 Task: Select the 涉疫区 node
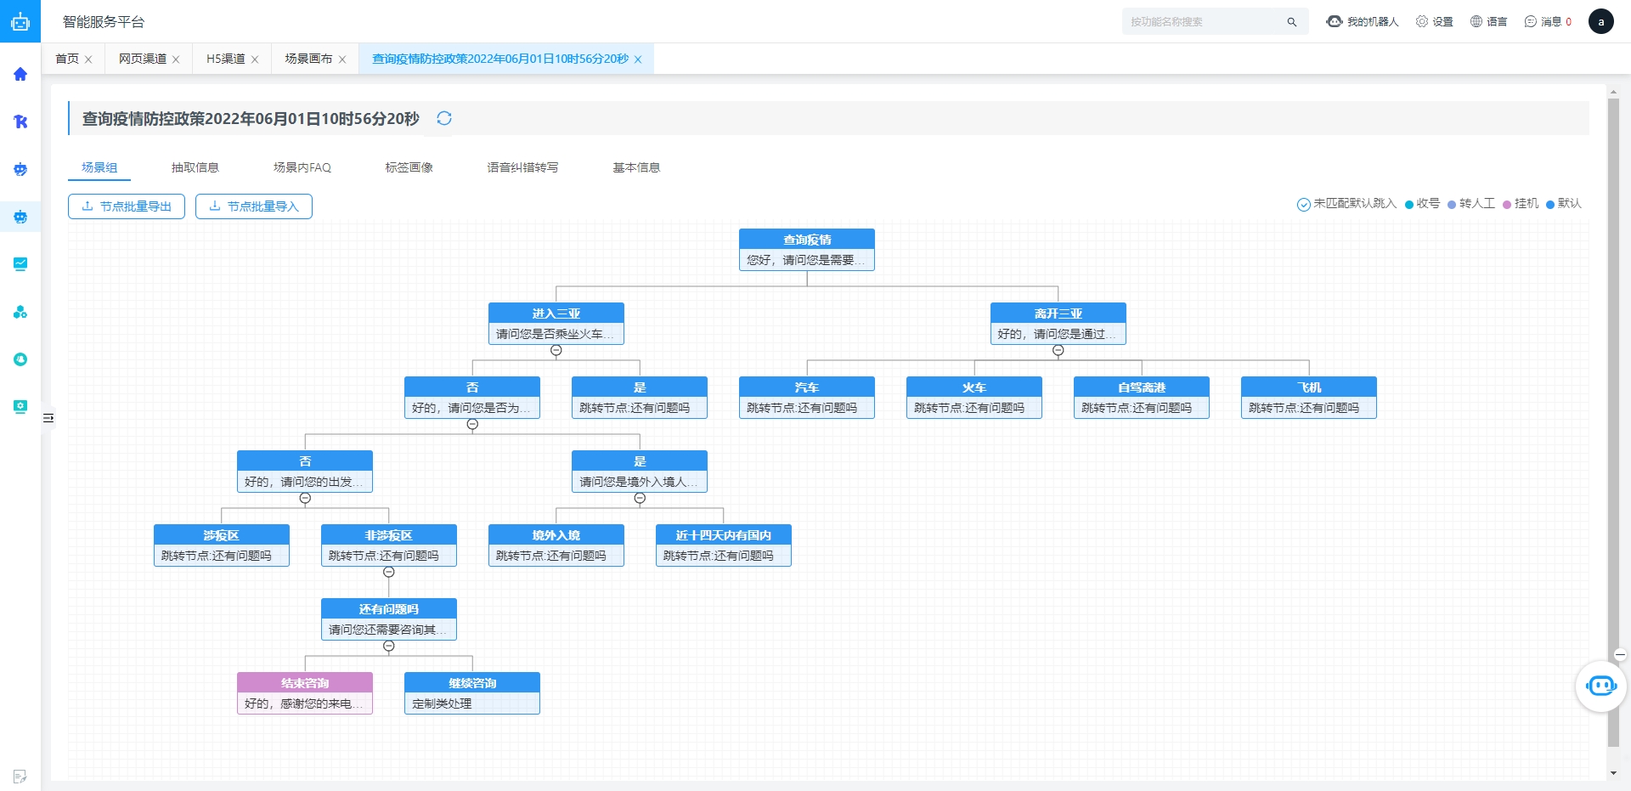222,545
